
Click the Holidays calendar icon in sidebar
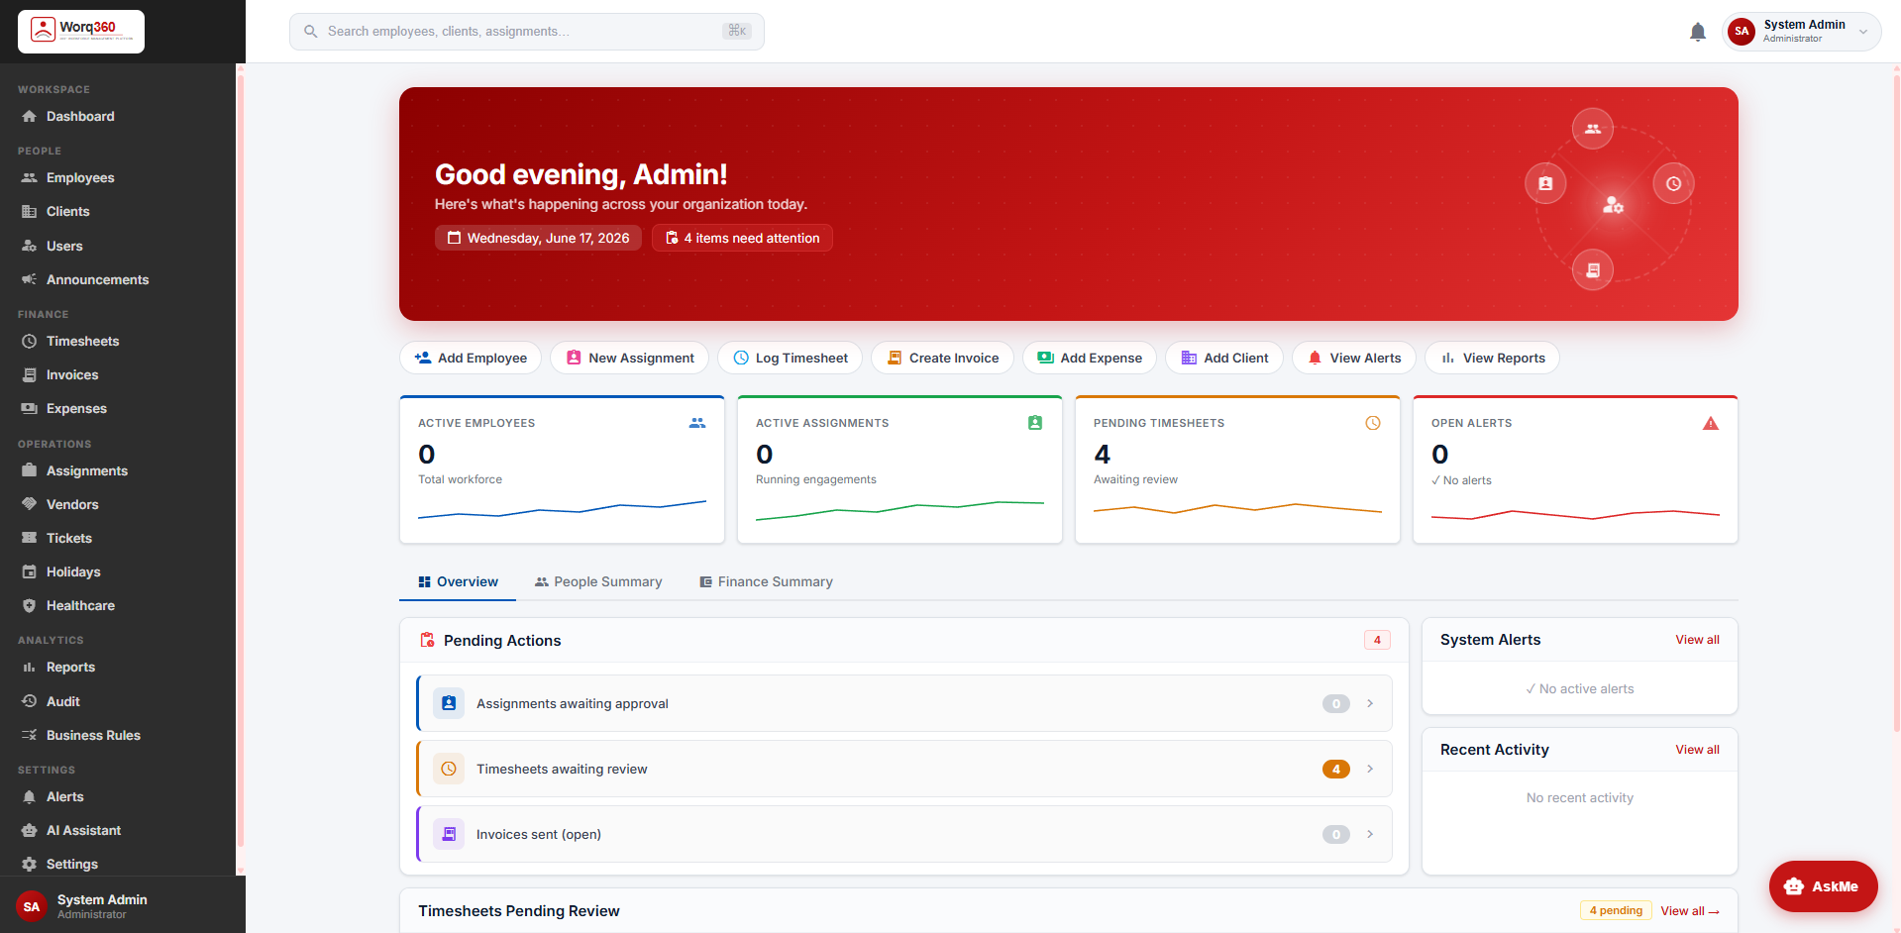click(30, 572)
